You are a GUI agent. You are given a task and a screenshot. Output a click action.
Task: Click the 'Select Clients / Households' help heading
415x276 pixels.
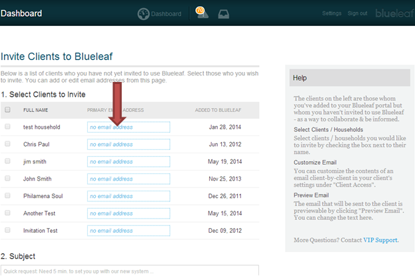tap(328, 129)
